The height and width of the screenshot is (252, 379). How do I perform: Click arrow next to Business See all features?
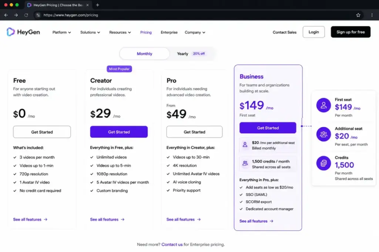pyautogui.click(x=272, y=221)
